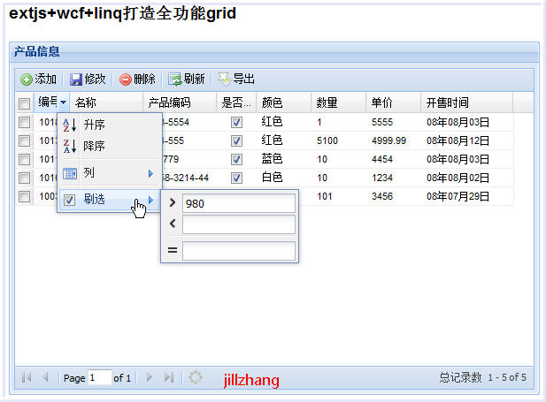
Task: Click the 刷新 (Refresh) toolbar icon
Action: tap(175, 80)
